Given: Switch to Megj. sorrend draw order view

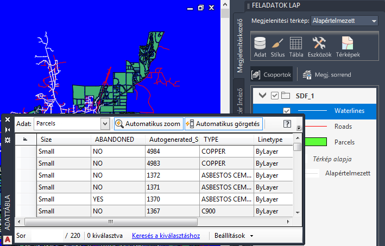Looking at the screenshot, I should (327, 74).
